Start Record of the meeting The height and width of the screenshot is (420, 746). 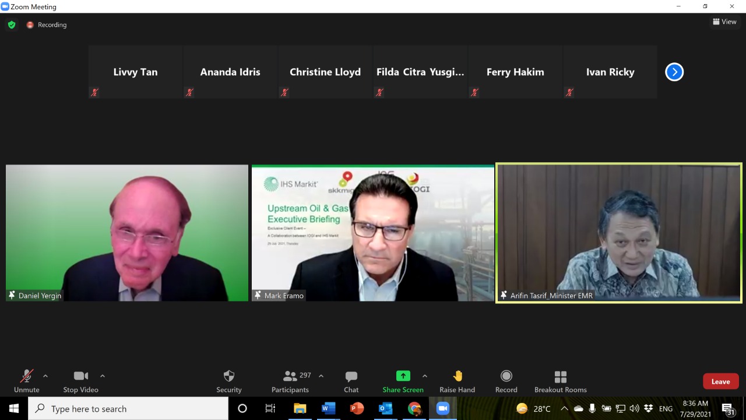506,381
